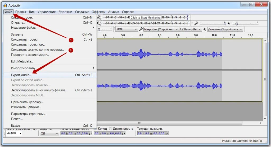Click the lower stereo channel waveform

[159, 86]
